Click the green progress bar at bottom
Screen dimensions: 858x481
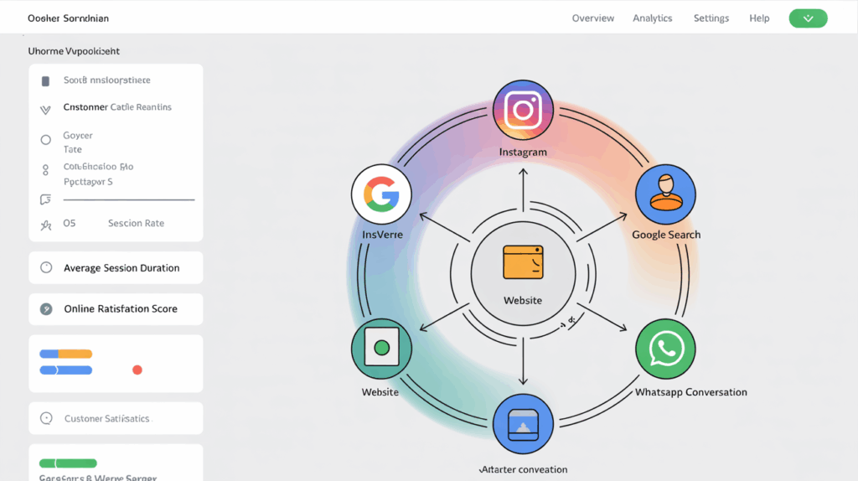pyautogui.click(x=68, y=463)
